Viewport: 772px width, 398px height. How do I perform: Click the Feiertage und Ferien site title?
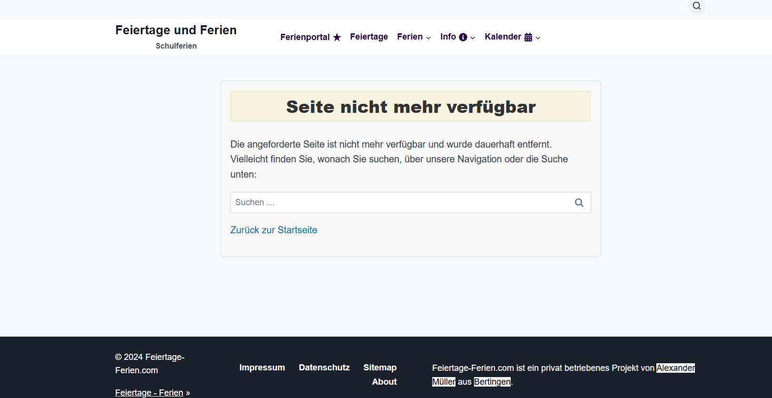pyautogui.click(x=176, y=30)
